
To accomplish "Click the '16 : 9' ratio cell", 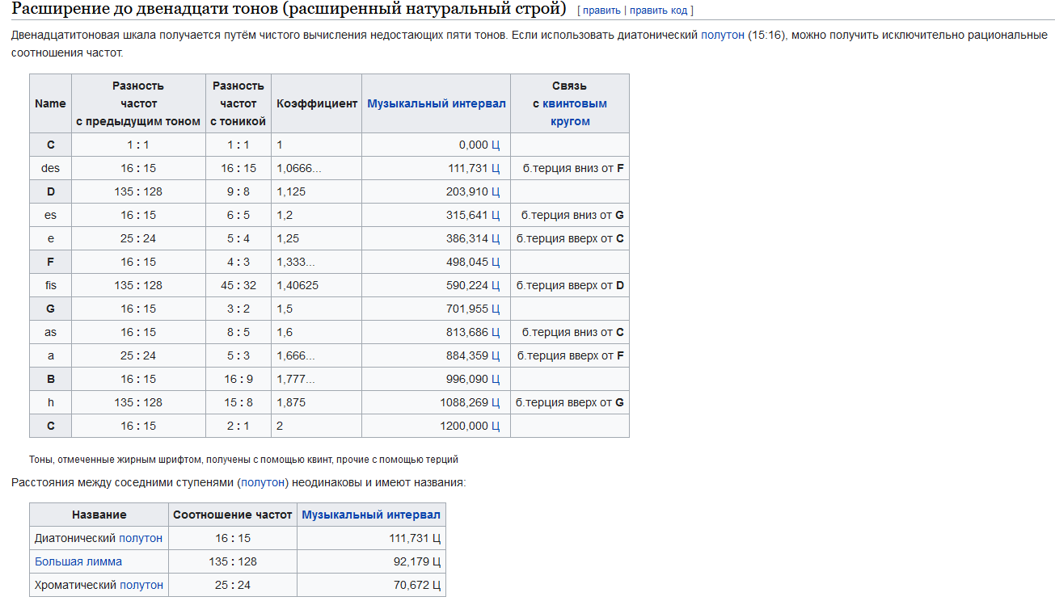I will [238, 379].
